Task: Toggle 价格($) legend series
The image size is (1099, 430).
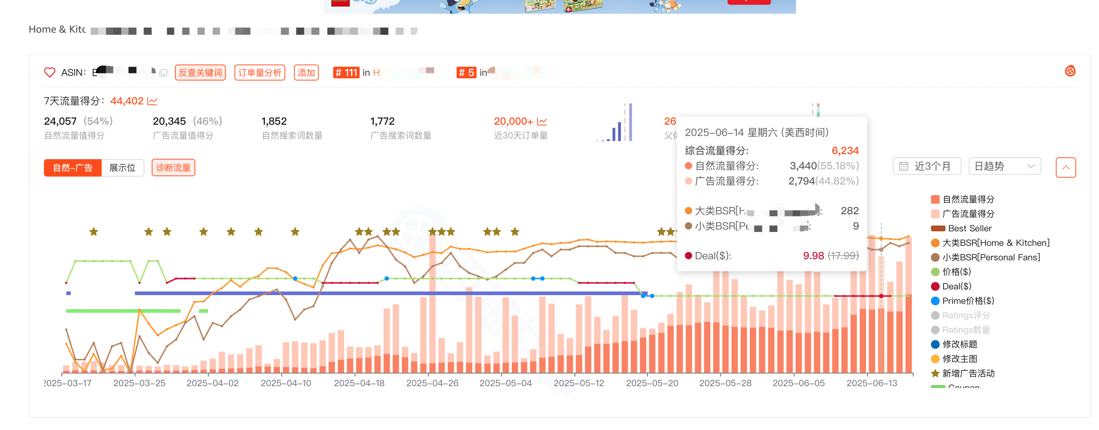Action: coord(951,272)
